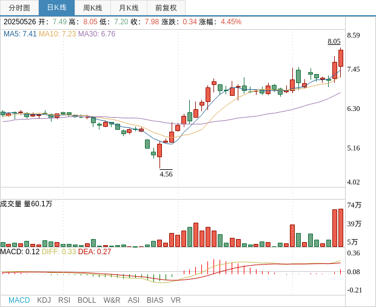
Task: Click the 4.56 low price marker
Action: pos(166,174)
